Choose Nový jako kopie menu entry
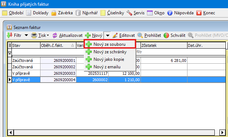 tap(110, 59)
